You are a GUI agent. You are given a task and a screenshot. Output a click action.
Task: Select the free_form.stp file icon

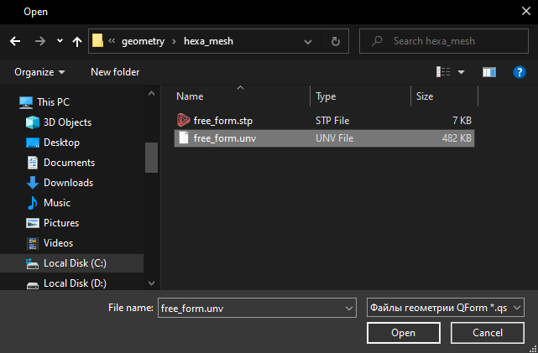pyautogui.click(x=184, y=121)
